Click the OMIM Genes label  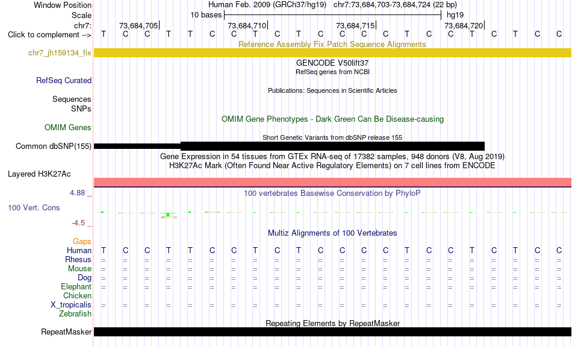coord(68,128)
